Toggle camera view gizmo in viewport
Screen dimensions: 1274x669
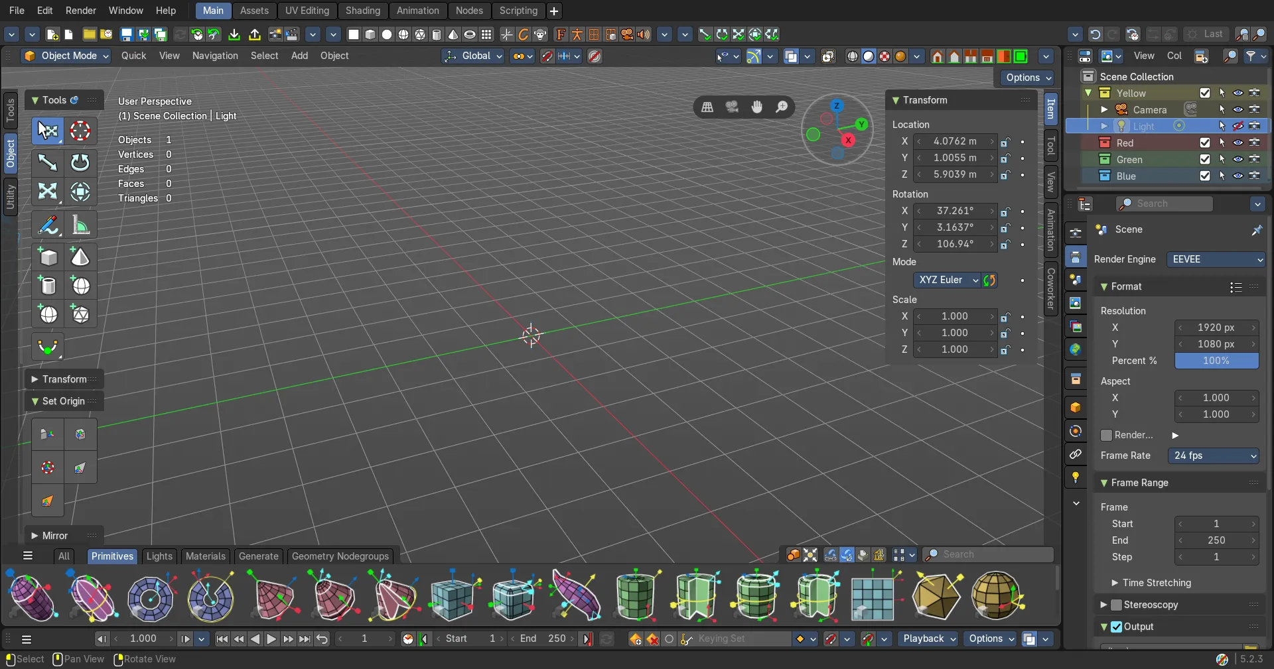(x=732, y=107)
